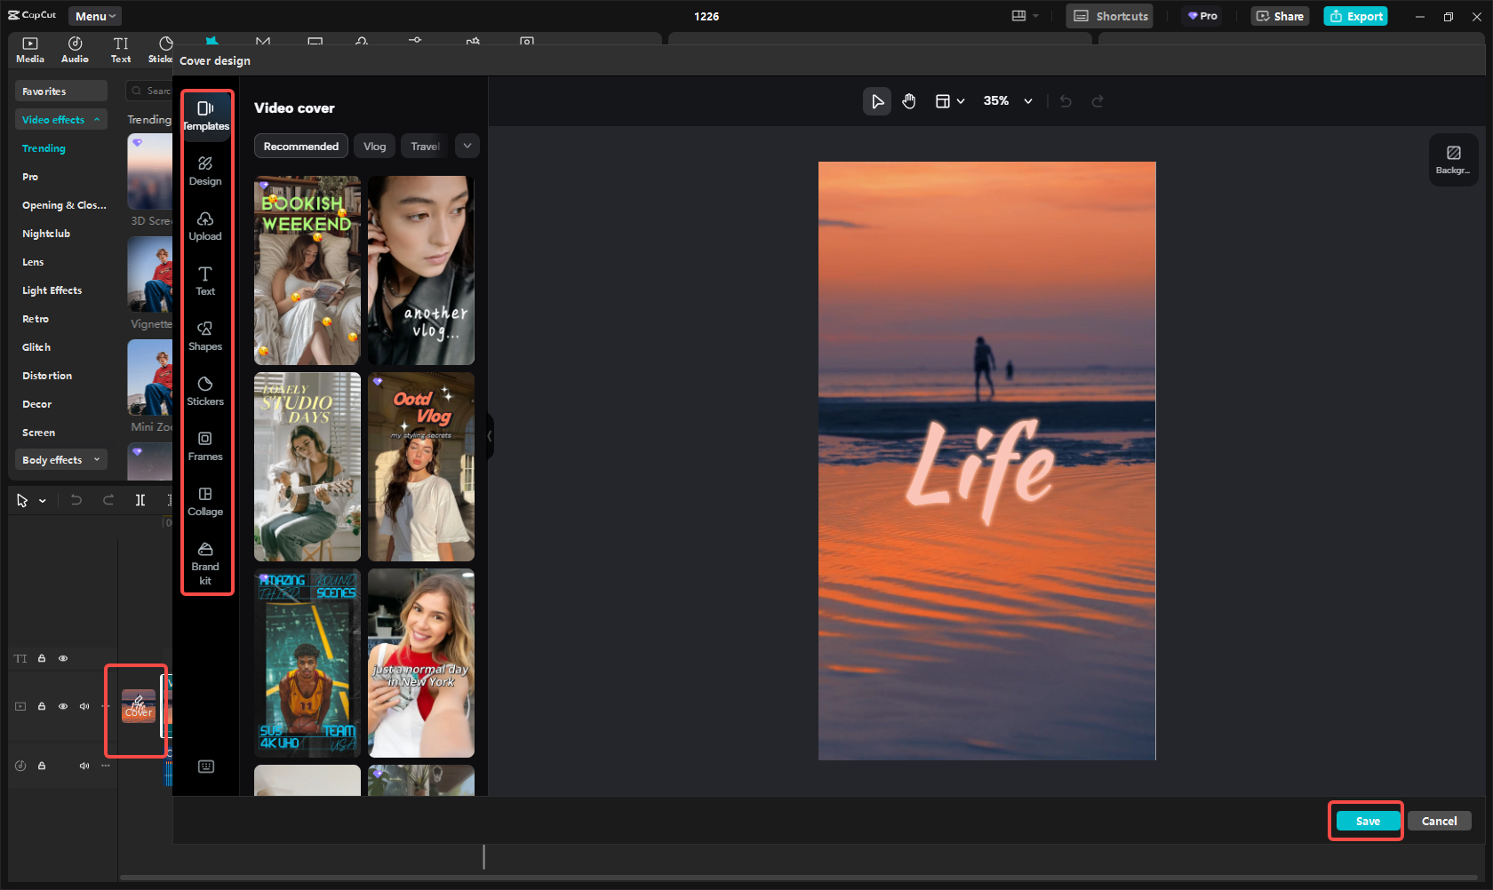Open the Templates panel in Cover design
Image resolution: width=1493 pixels, height=890 pixels.
pyautogui.click(x=206, y=115)
